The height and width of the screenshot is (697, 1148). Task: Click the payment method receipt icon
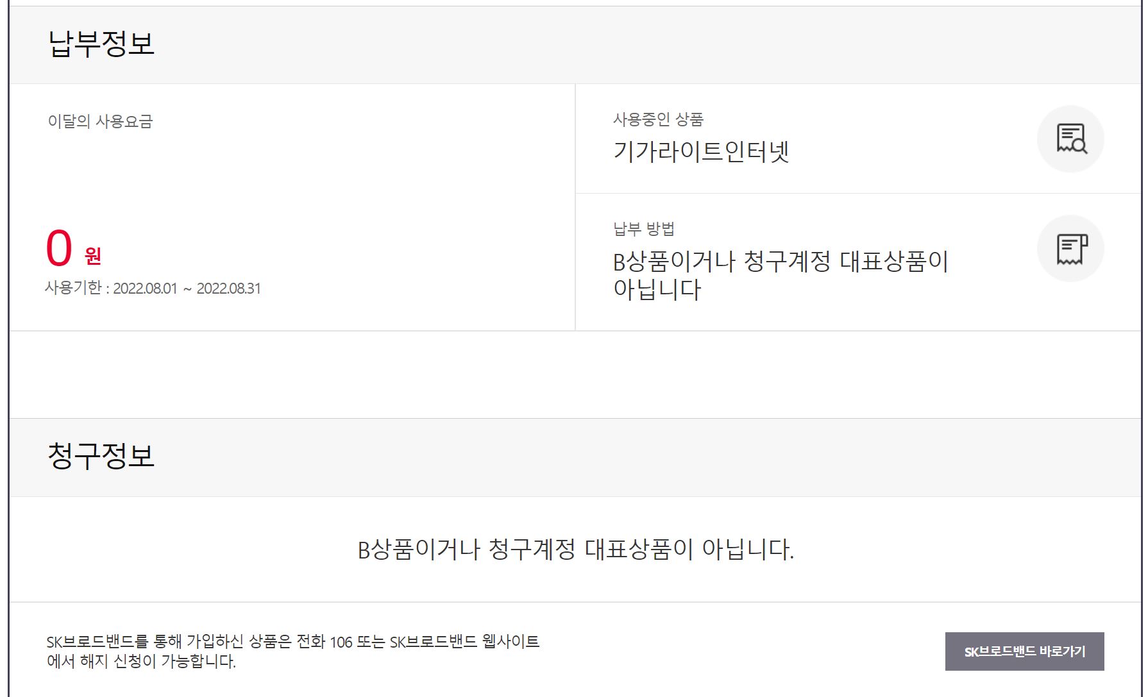[x=1070, y=249]
